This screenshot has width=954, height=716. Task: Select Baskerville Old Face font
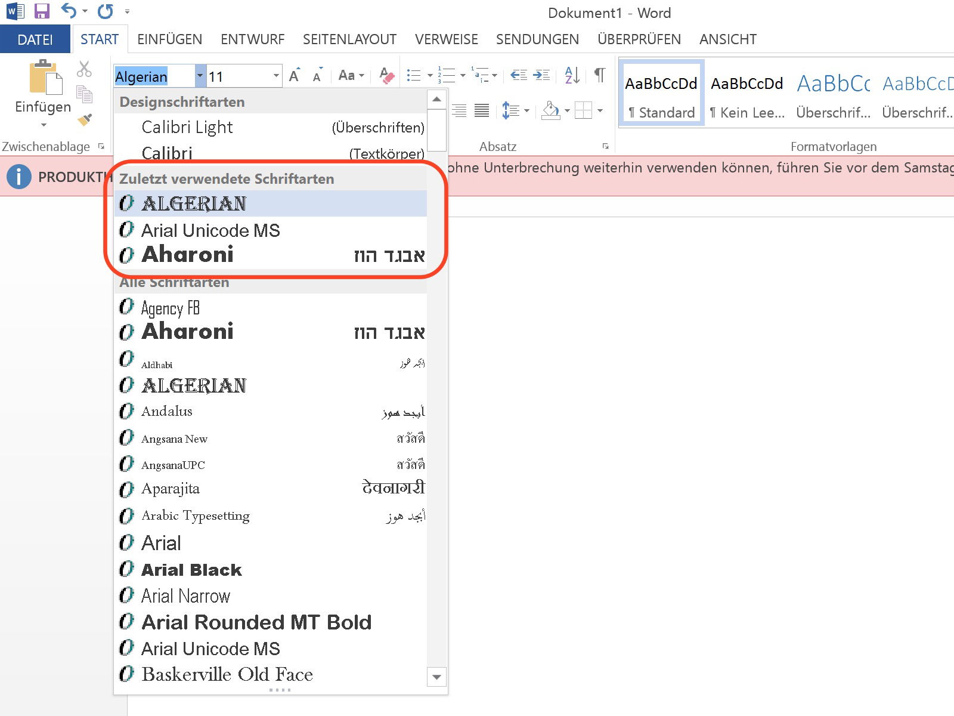(271, 674)
